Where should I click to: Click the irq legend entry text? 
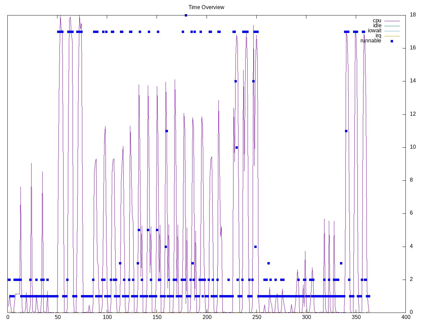[378, 36]
